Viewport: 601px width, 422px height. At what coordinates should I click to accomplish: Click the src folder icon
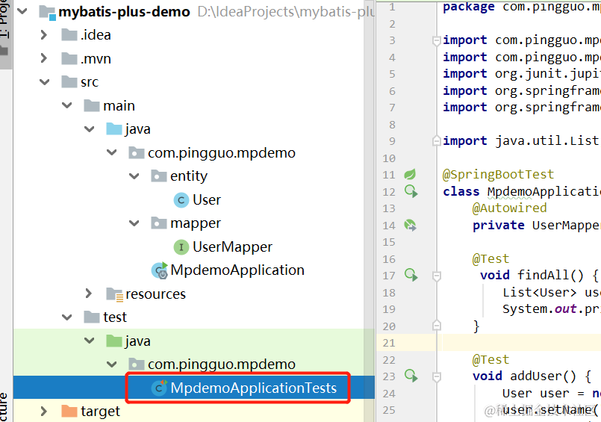click(x=69, y=81)
